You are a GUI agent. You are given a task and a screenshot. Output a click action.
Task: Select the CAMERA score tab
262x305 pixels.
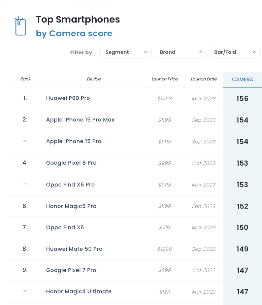click(242, 79)
